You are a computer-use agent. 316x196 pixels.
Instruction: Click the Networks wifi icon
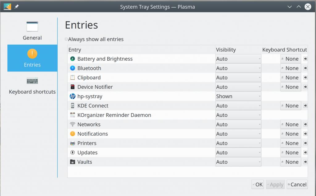pyautogui.click(x=73, y=124)
